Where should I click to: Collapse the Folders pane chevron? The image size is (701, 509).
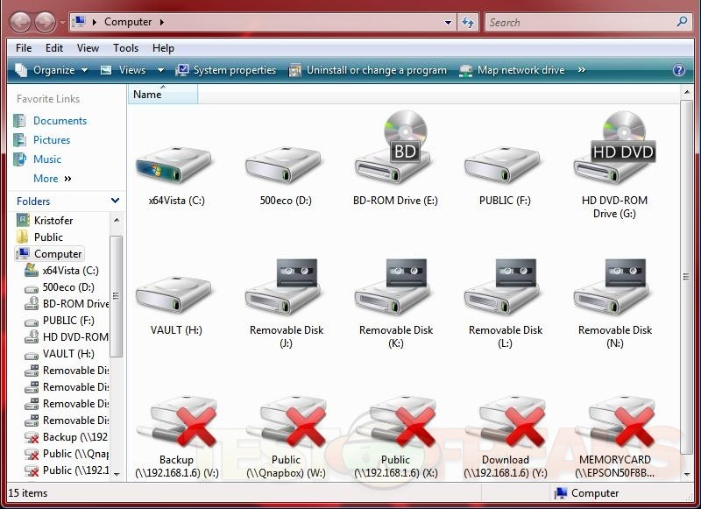115,201
